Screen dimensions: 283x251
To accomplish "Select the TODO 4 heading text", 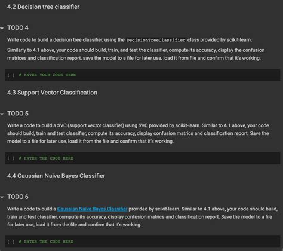I will pyautogui.click(x=18, y=27).
